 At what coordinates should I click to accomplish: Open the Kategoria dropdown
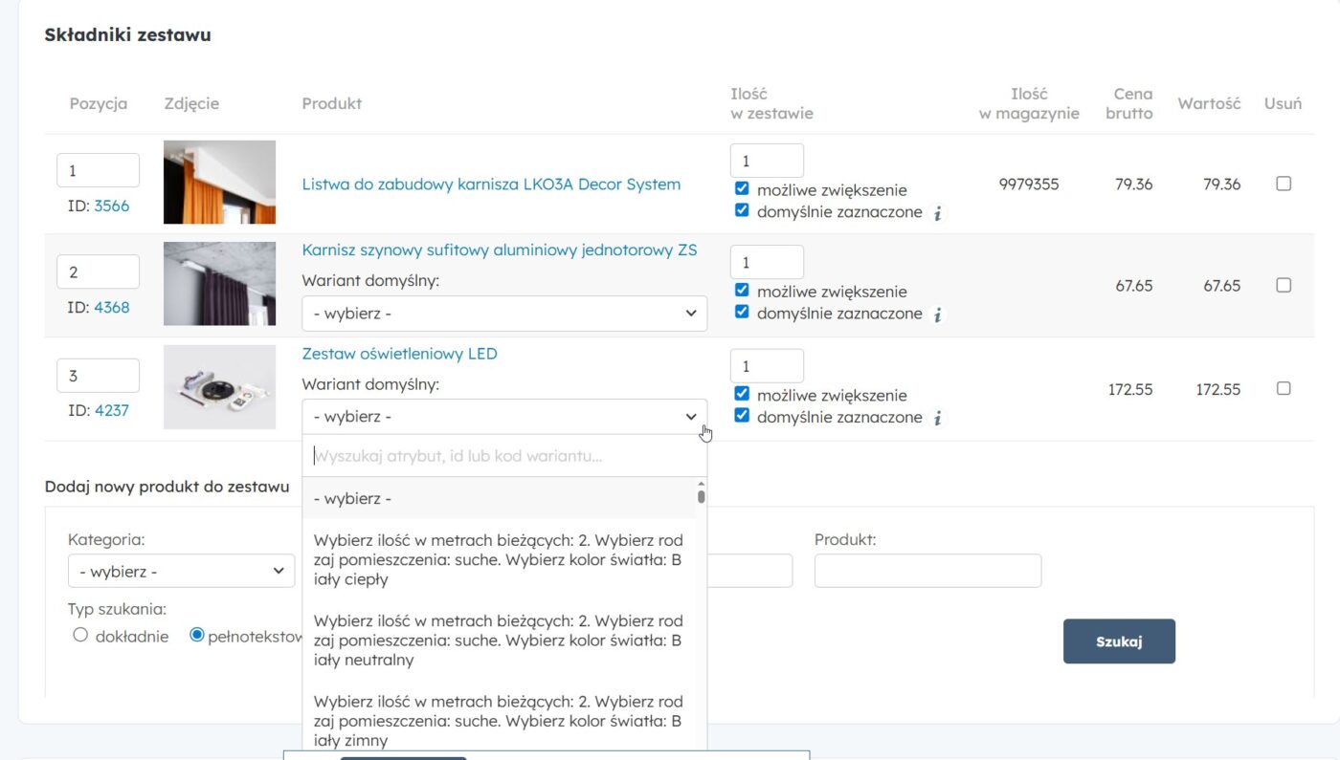(181, 571)
